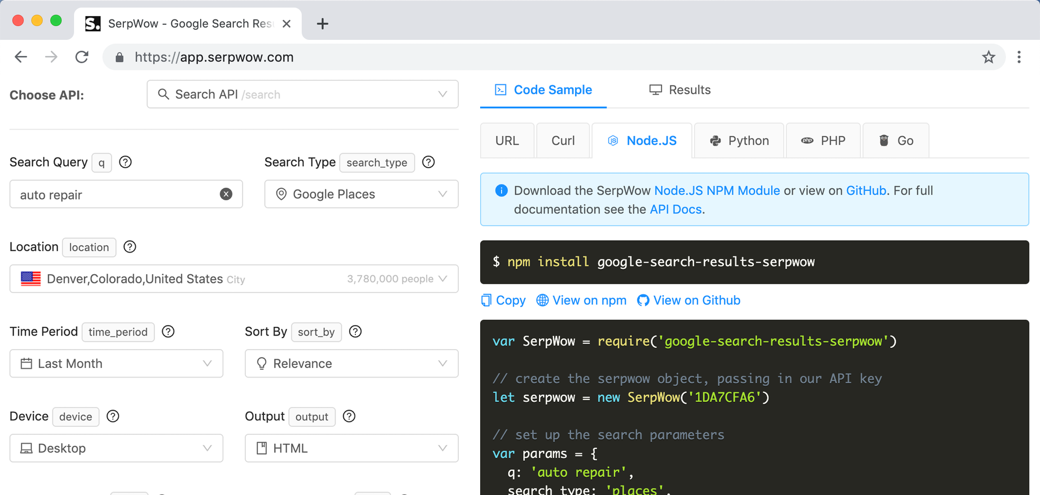Viewport: 1040px width, 495px height.
Task: Click the Search Query input field
Action: [115, 195]
